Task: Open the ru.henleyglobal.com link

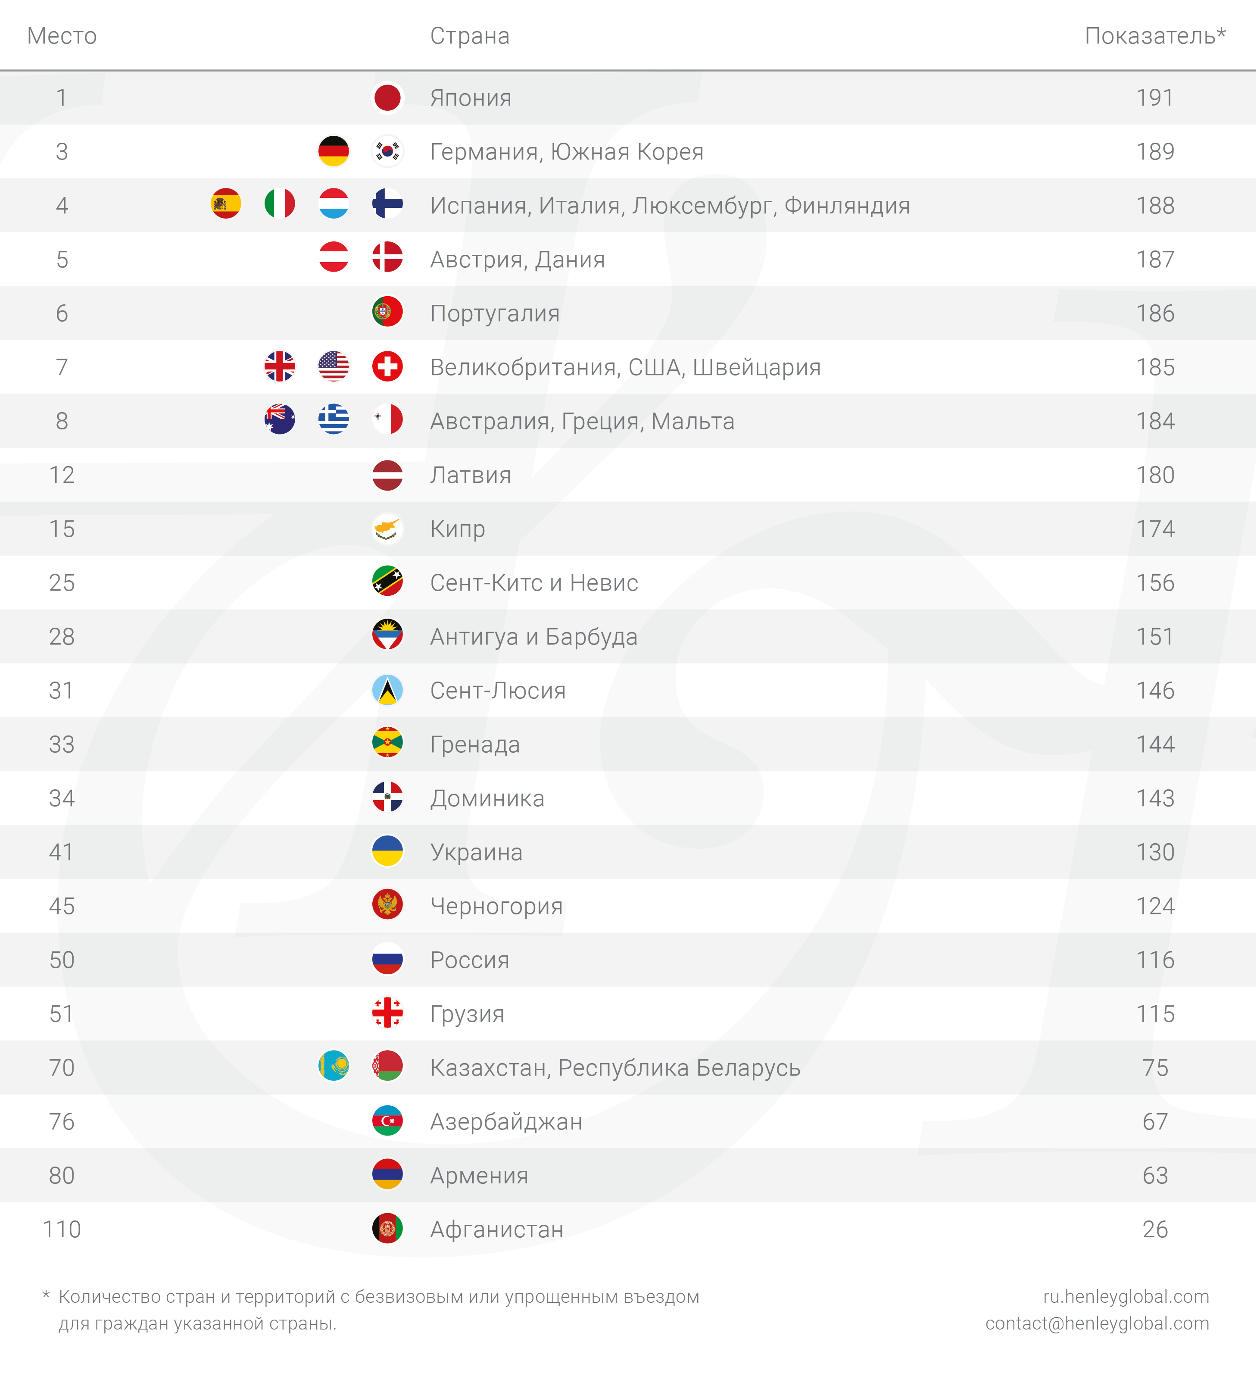Action: point(1126,1297)
